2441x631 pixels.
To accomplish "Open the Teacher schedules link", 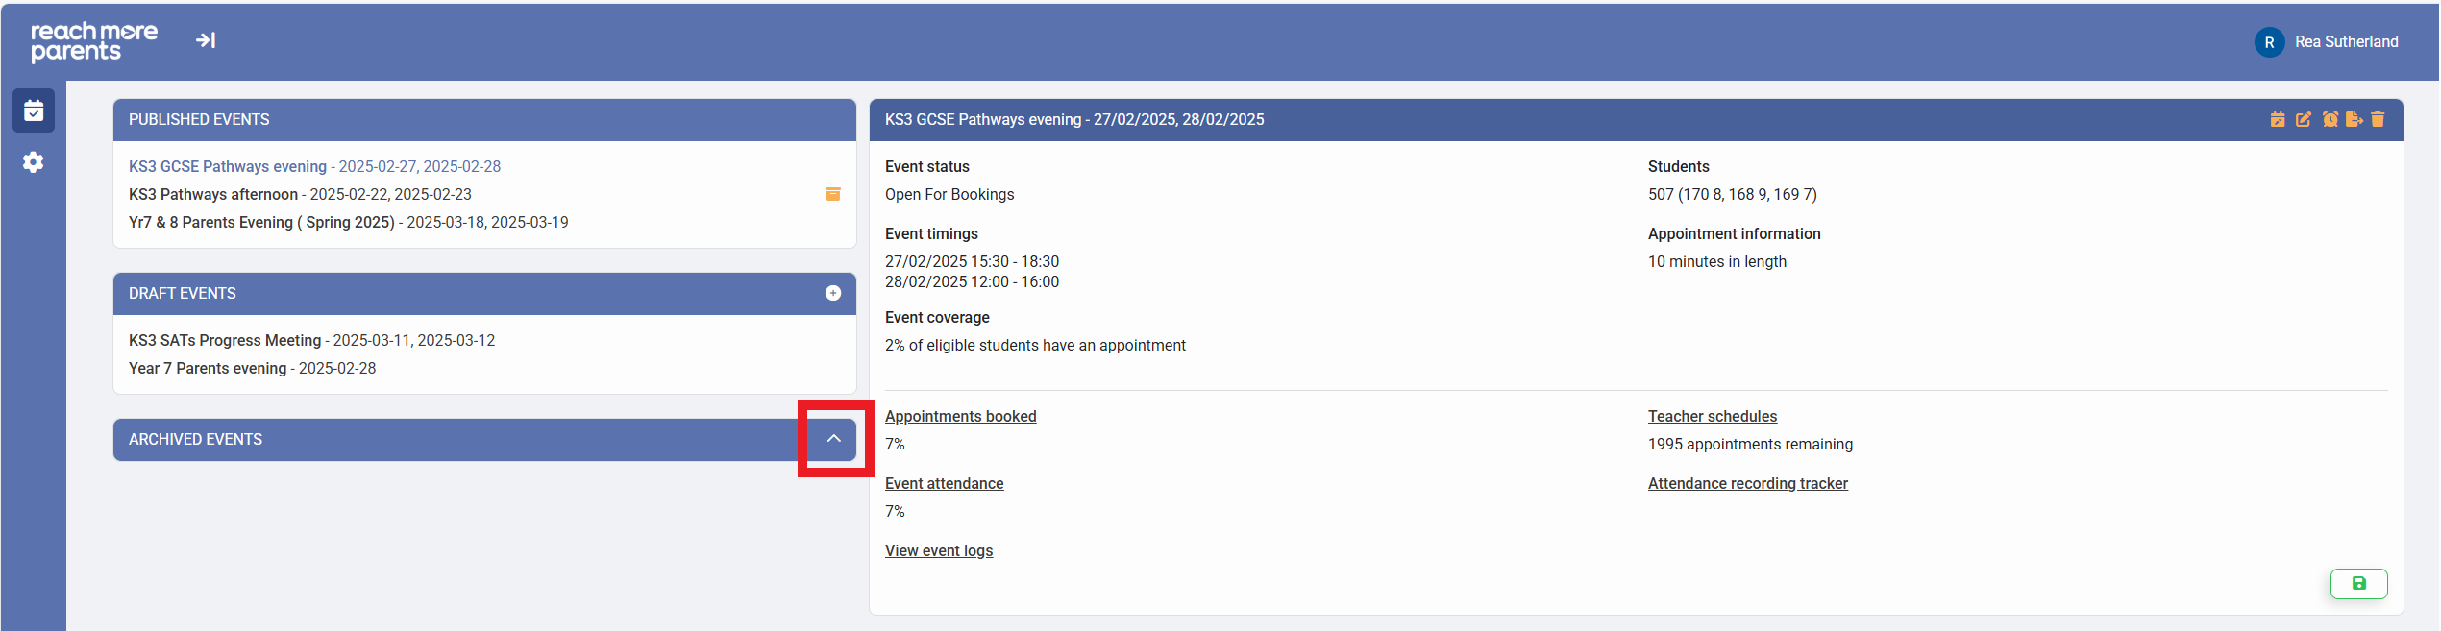I will [1712, 416].
